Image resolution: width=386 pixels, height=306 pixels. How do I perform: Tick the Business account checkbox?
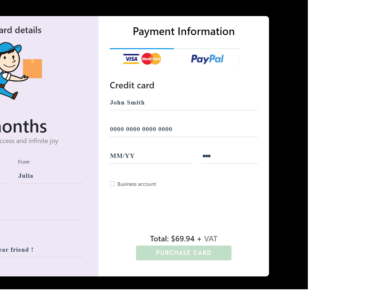coord(112,184)
